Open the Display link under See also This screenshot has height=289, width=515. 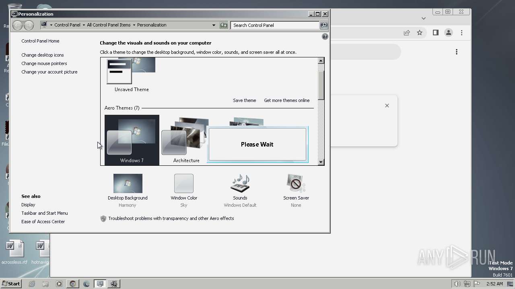28,205
